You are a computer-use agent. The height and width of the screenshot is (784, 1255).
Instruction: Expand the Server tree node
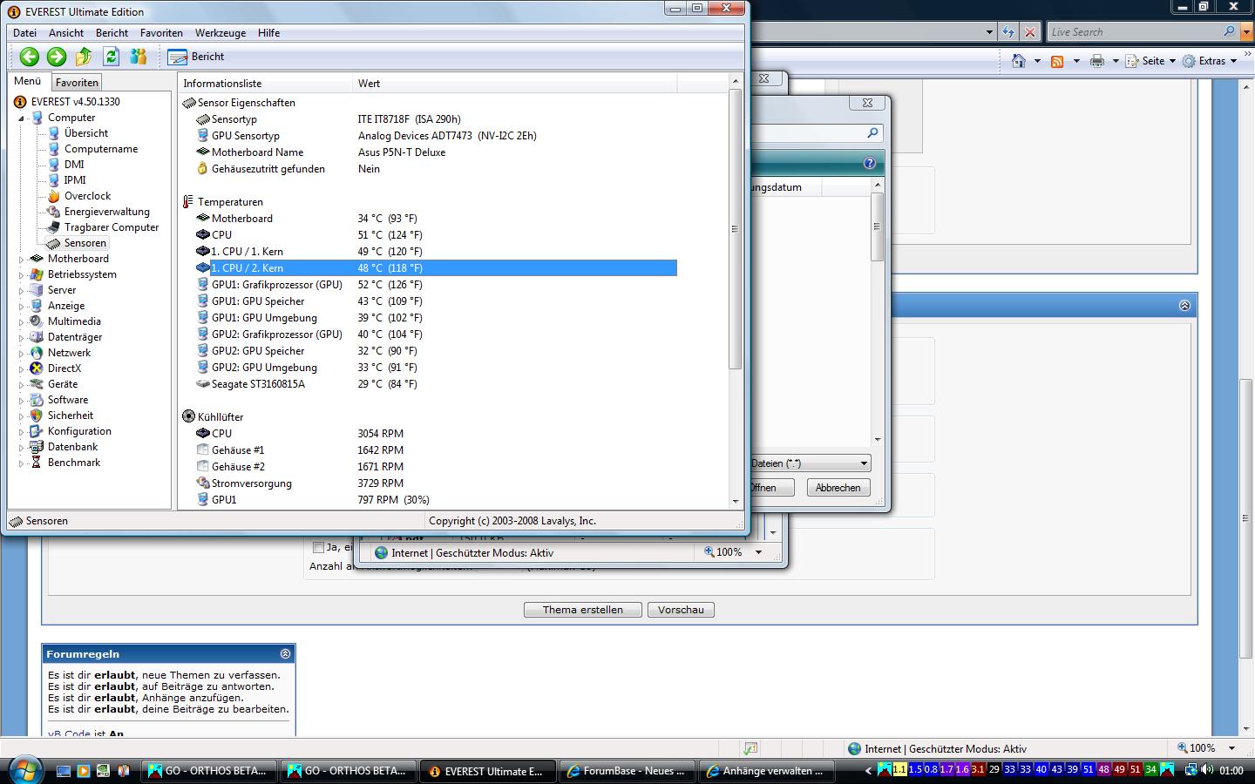(22, 290)
